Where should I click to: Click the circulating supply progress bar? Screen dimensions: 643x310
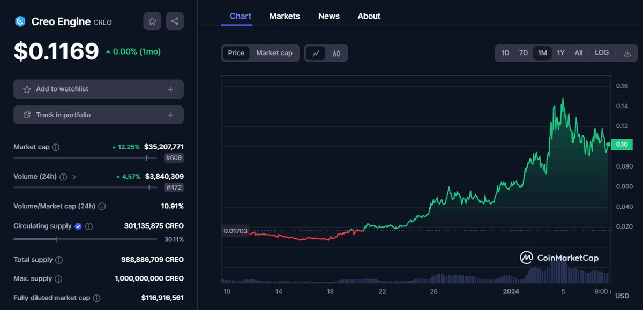point(85,239)
